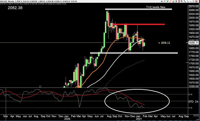Viewport: 200px width, 121px height.
Task: Click the < 1836.11 price annotation
Action: point(164,43)
